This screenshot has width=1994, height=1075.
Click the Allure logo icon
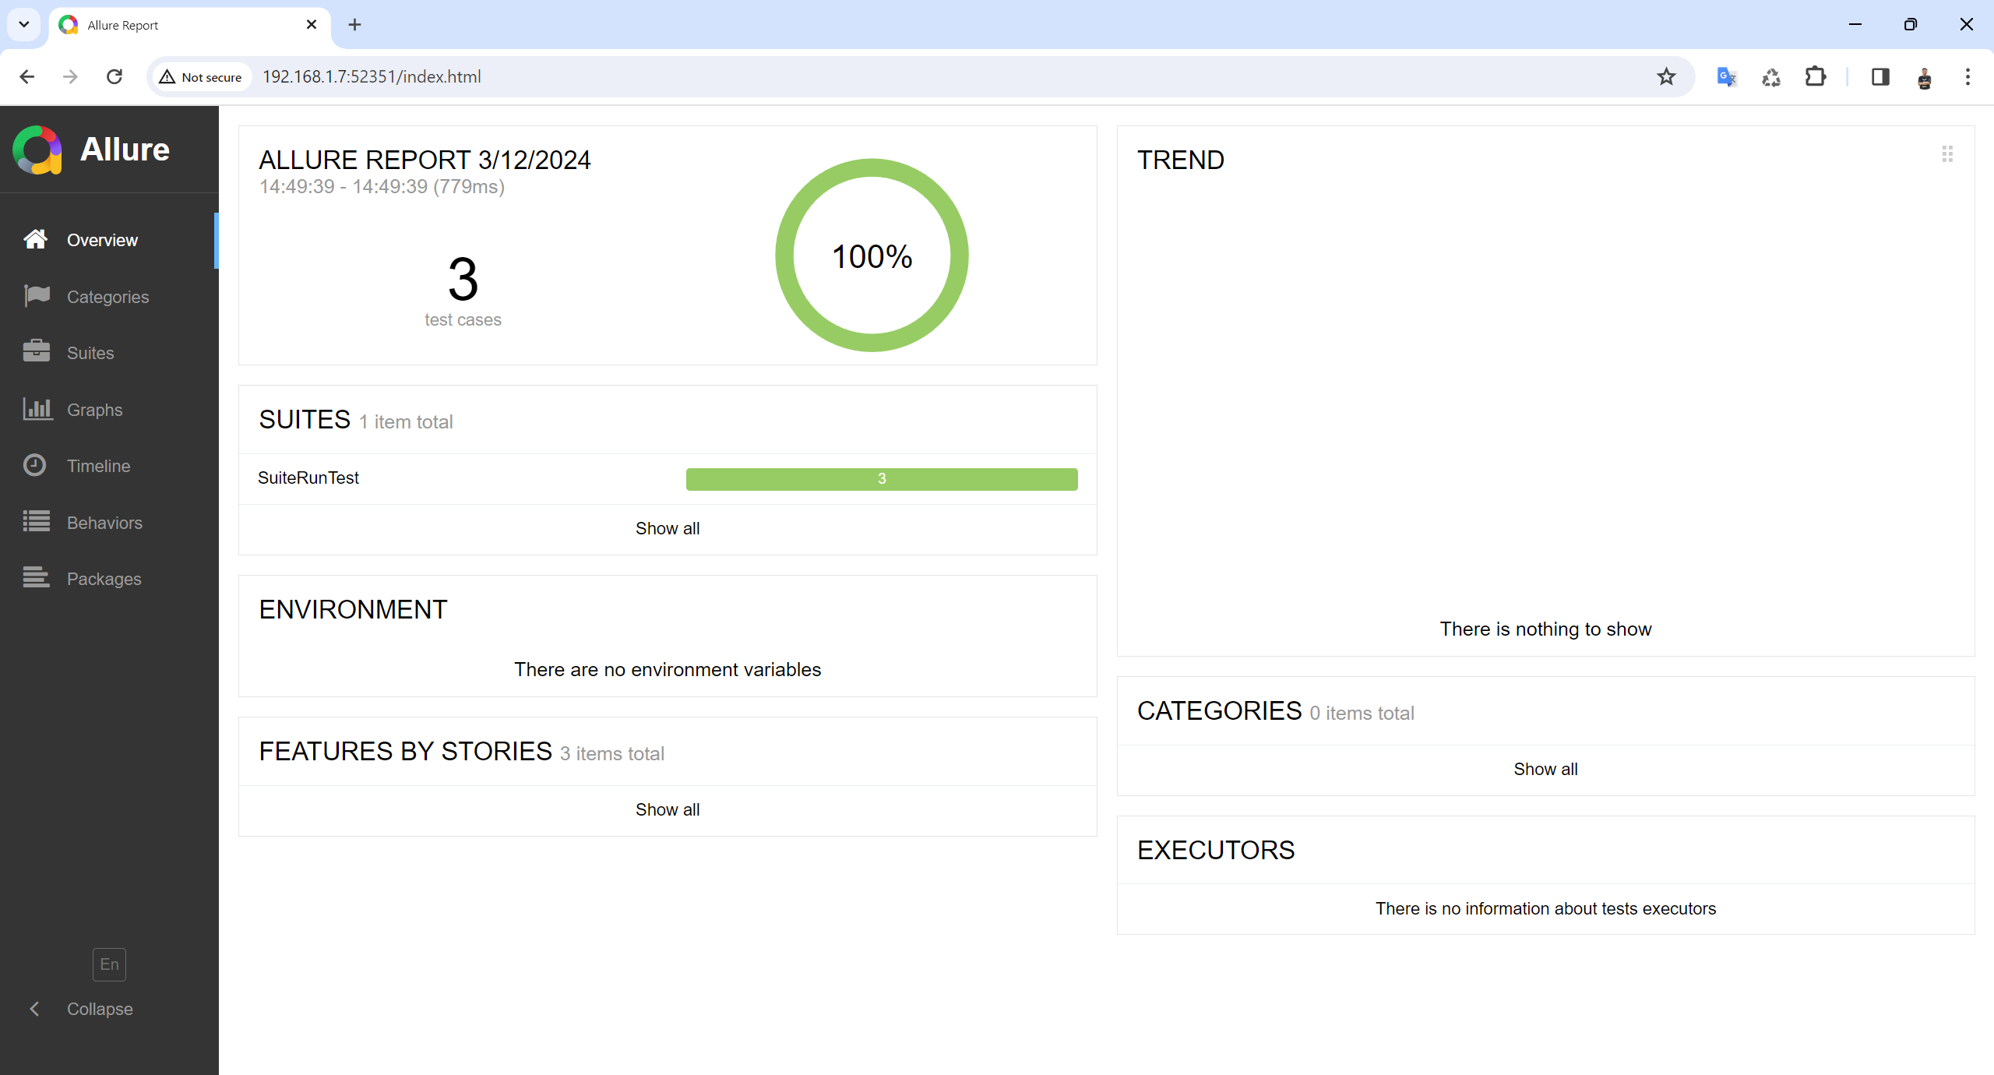tap(37, 150)
